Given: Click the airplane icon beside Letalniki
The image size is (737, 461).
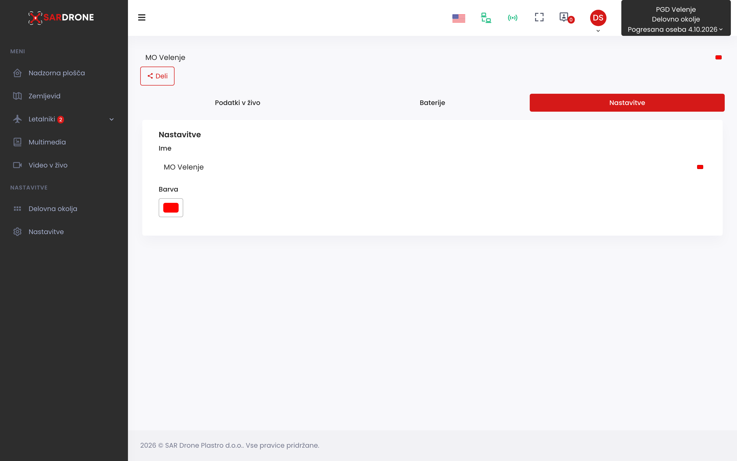Looking at the screenshot, I should (17, 119).
